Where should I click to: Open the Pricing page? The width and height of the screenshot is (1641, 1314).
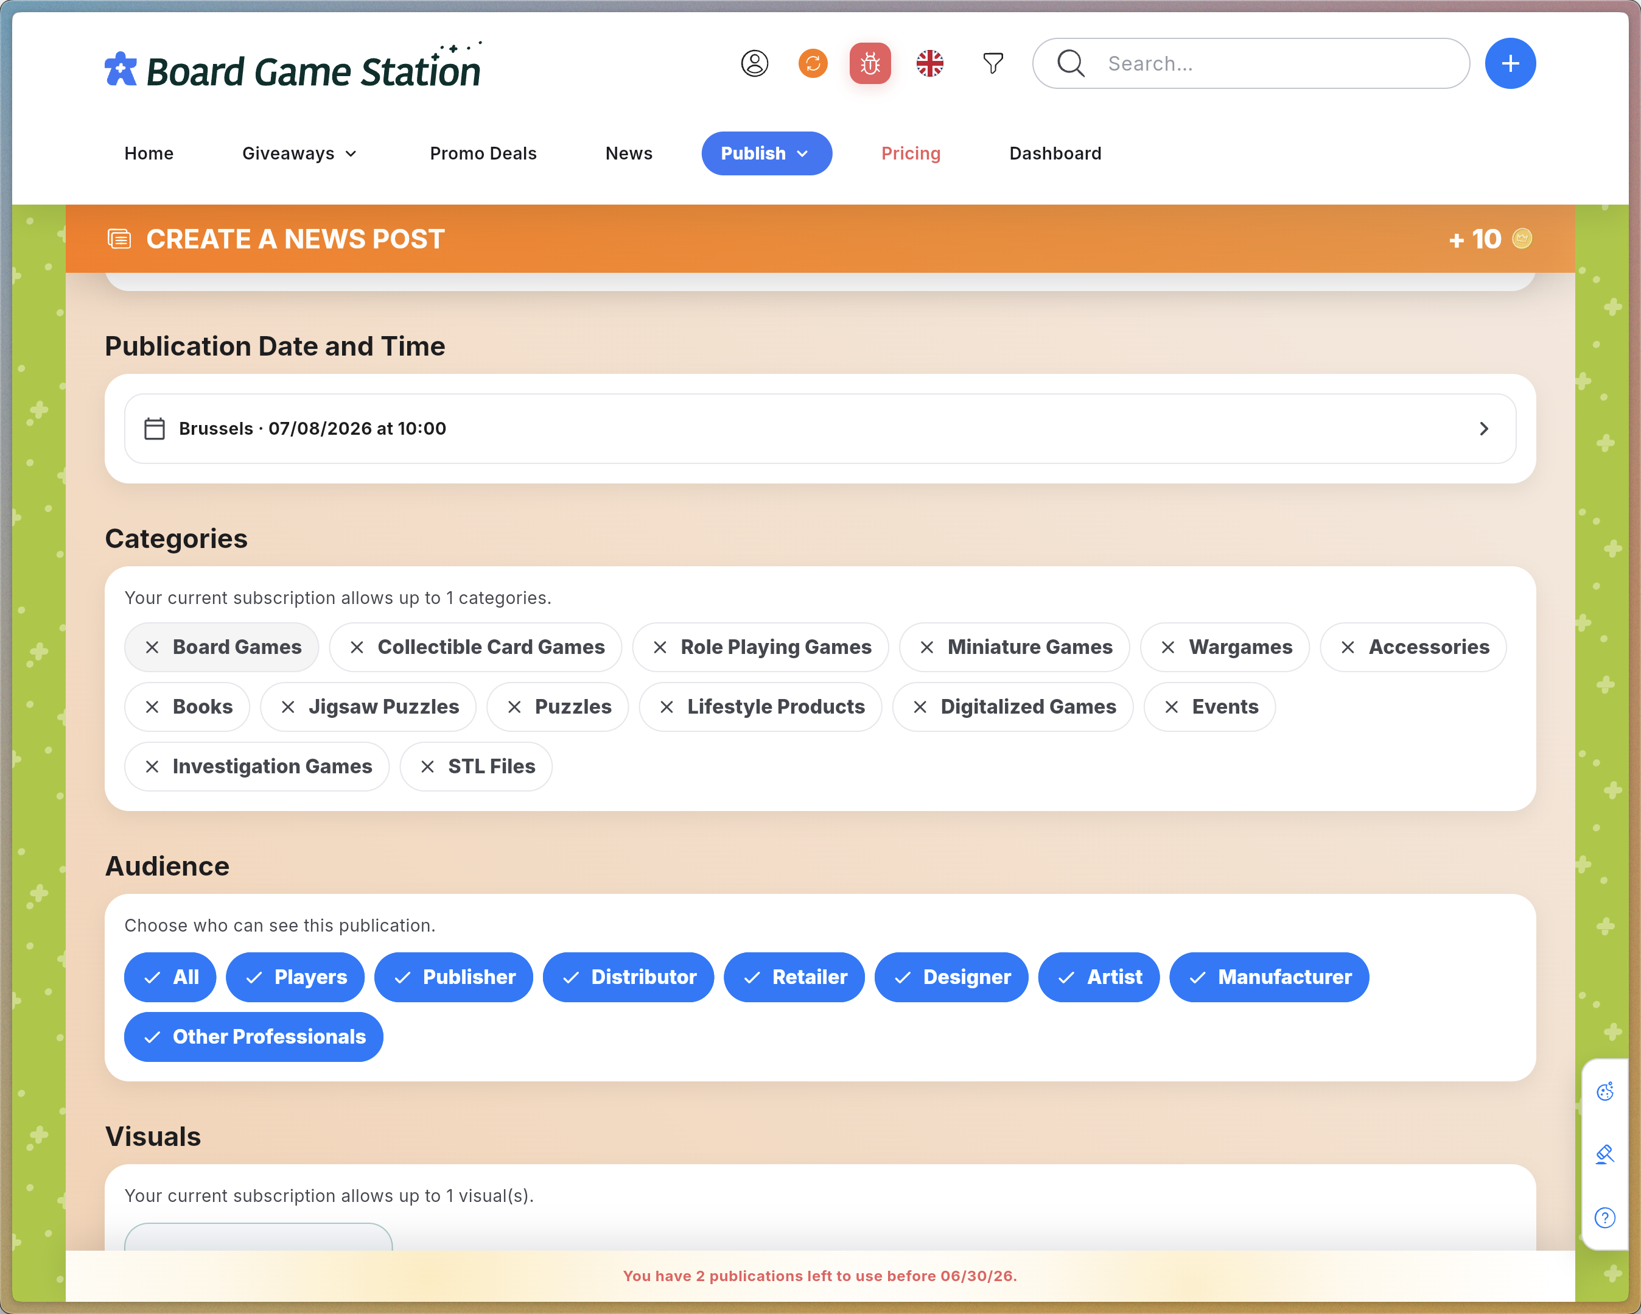(911, 154)
